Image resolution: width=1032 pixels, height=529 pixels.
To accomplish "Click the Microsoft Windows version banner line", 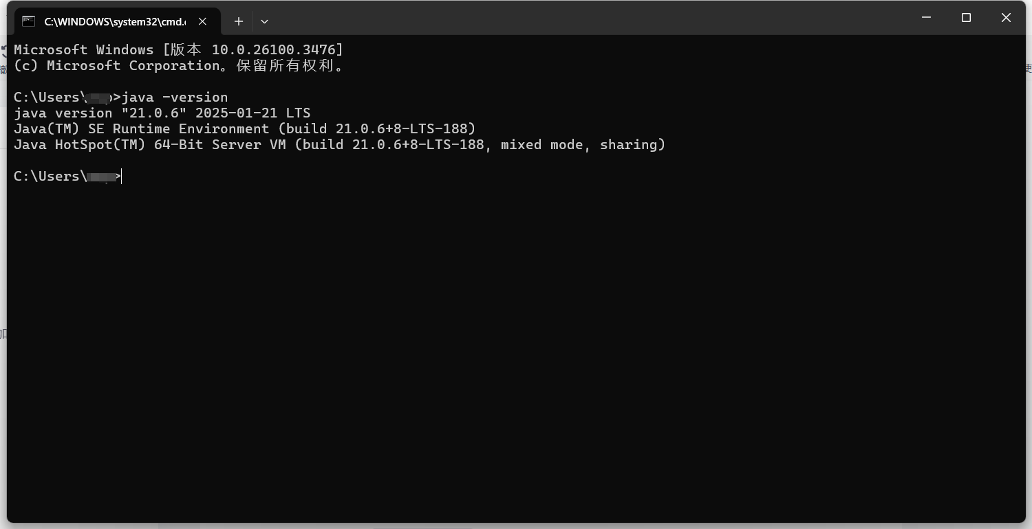I will [178, 49].
